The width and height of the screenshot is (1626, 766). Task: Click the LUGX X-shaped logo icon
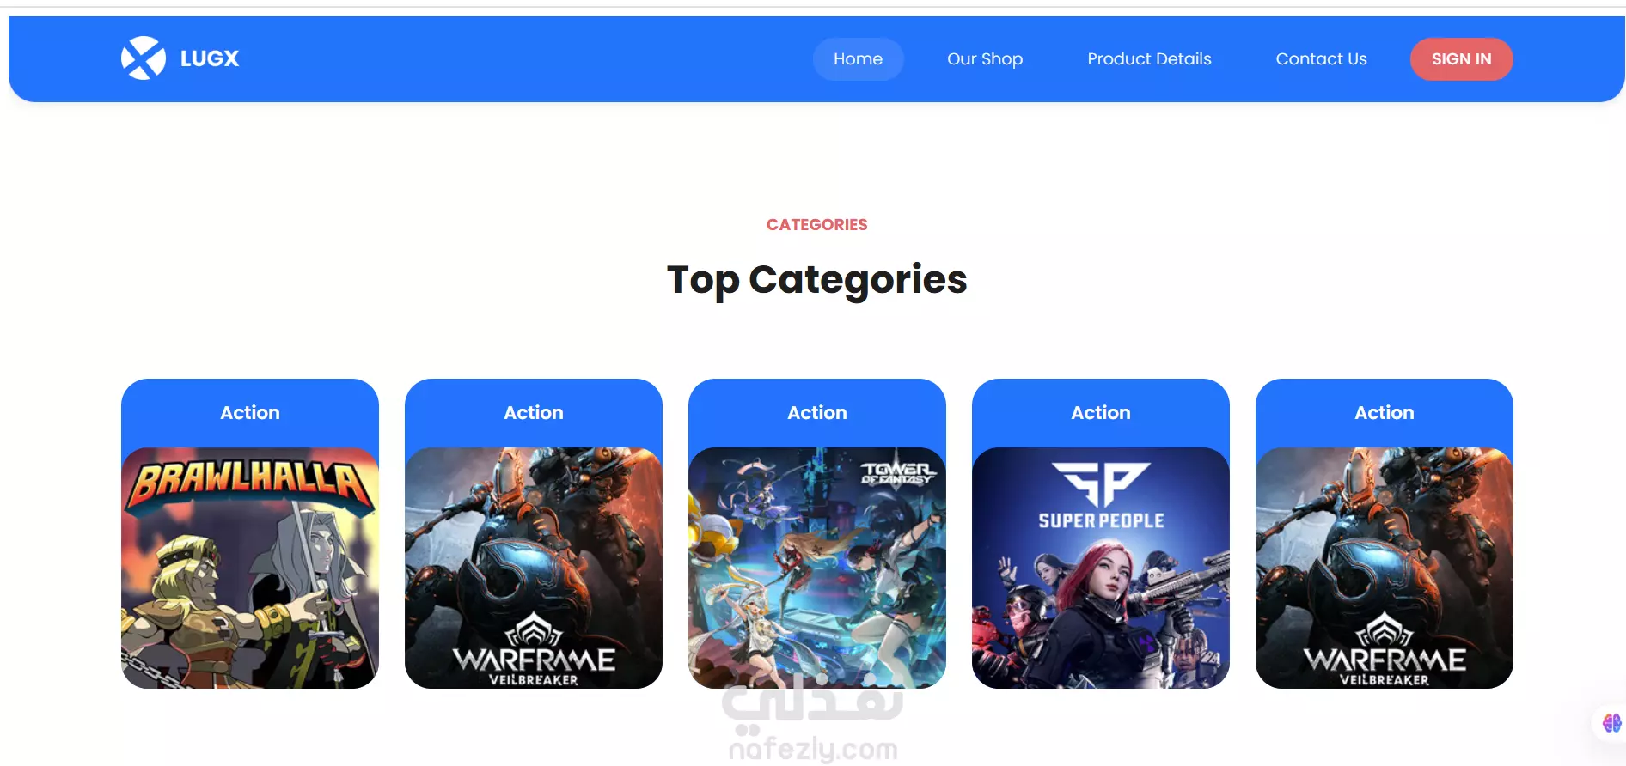(x=143, y=58)
